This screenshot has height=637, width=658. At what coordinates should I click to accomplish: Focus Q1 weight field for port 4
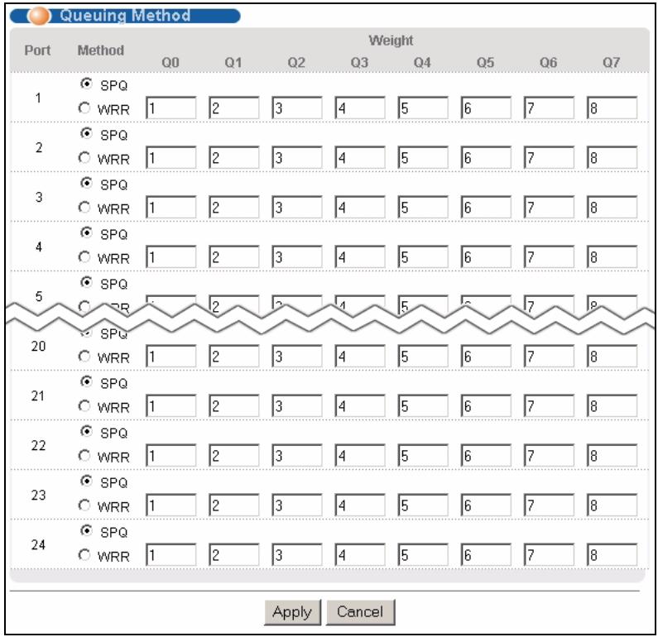click(x=233, y=256)
